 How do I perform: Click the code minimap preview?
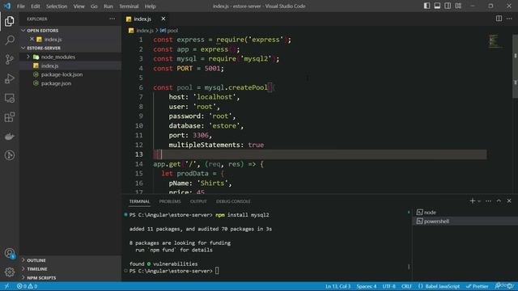[495, 41]
